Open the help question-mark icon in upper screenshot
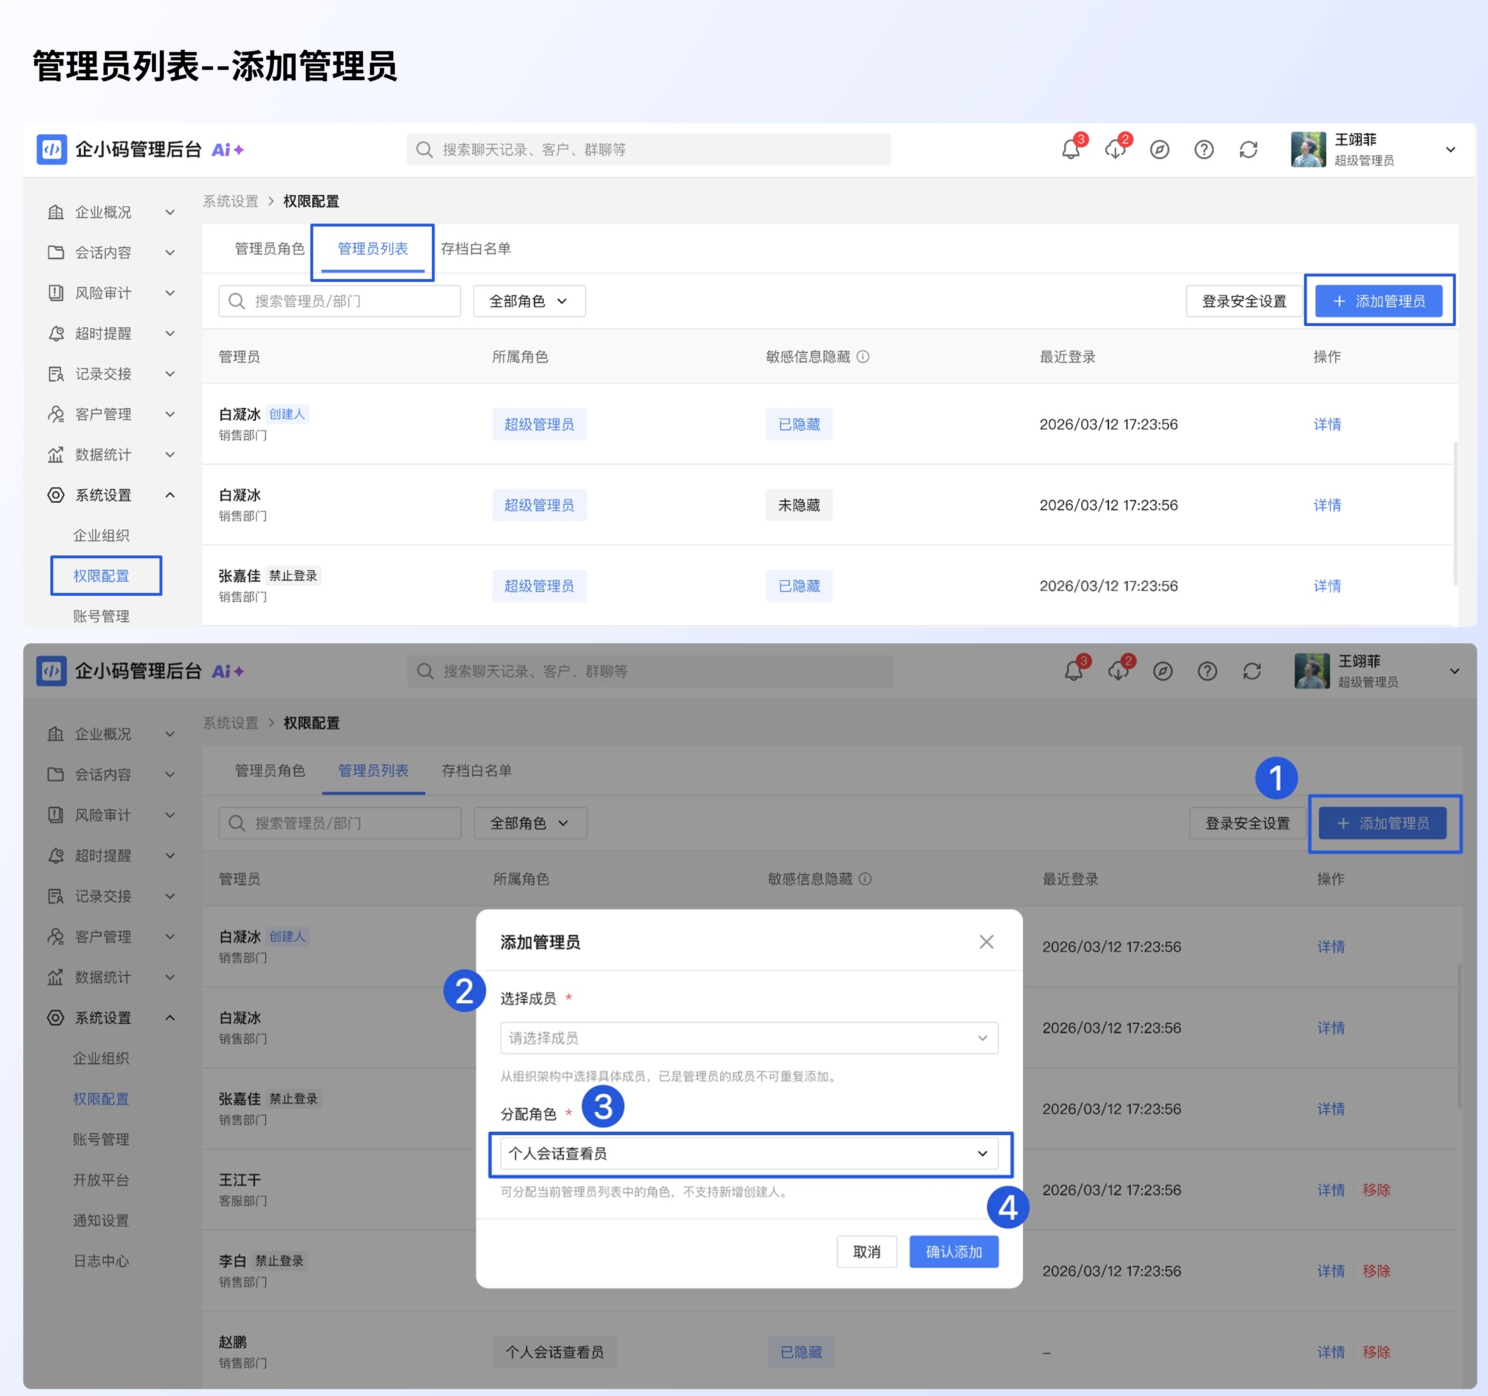Screen dimensions: 1488x1396 [x=1204, y=150]
